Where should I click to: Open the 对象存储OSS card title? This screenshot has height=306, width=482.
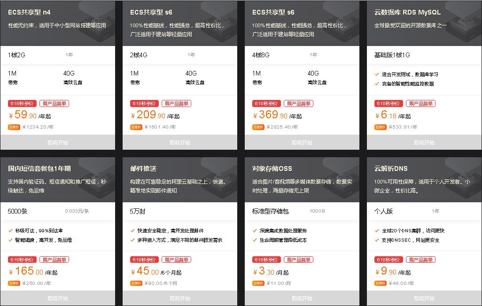click(x=272, y=168)
